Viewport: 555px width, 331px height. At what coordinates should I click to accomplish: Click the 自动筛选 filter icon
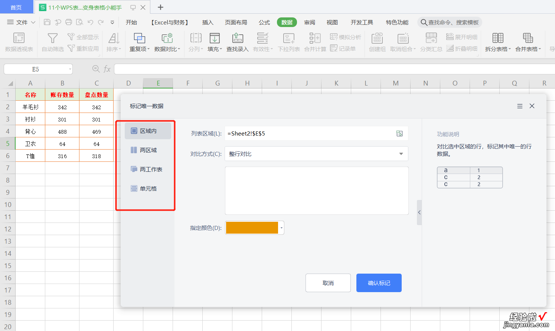53,38
